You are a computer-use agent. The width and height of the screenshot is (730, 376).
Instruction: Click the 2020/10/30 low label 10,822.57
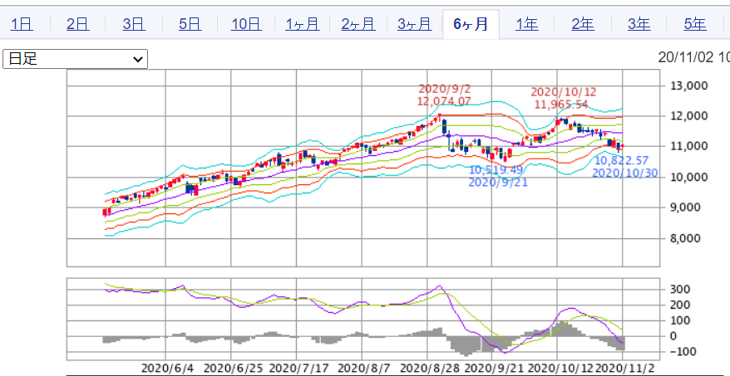click(620, 159)
